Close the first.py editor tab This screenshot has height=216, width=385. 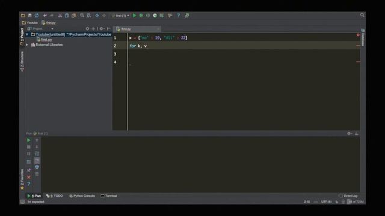[158, 29]
